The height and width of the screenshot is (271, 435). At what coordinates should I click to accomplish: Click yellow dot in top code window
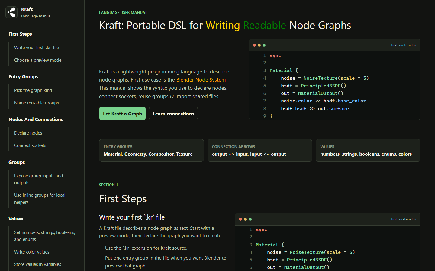(259, 45)
